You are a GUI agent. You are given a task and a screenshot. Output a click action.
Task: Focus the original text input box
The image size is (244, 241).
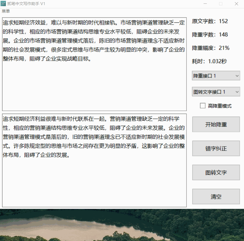click(94, 64)
